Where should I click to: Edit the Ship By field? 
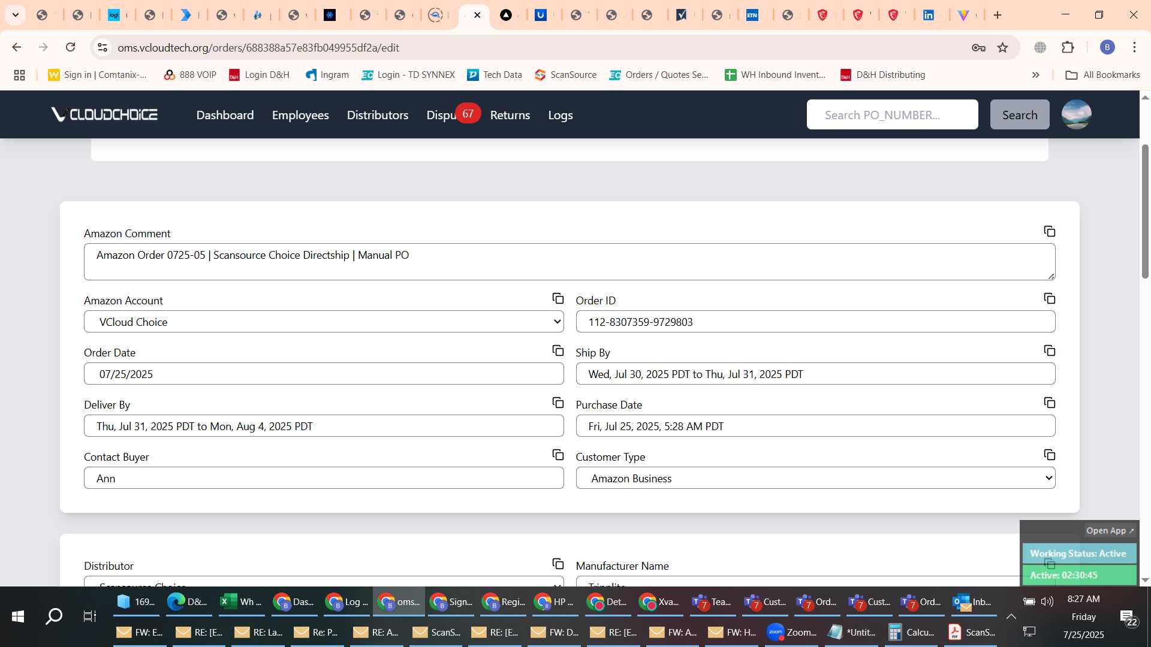coord(815,374)
